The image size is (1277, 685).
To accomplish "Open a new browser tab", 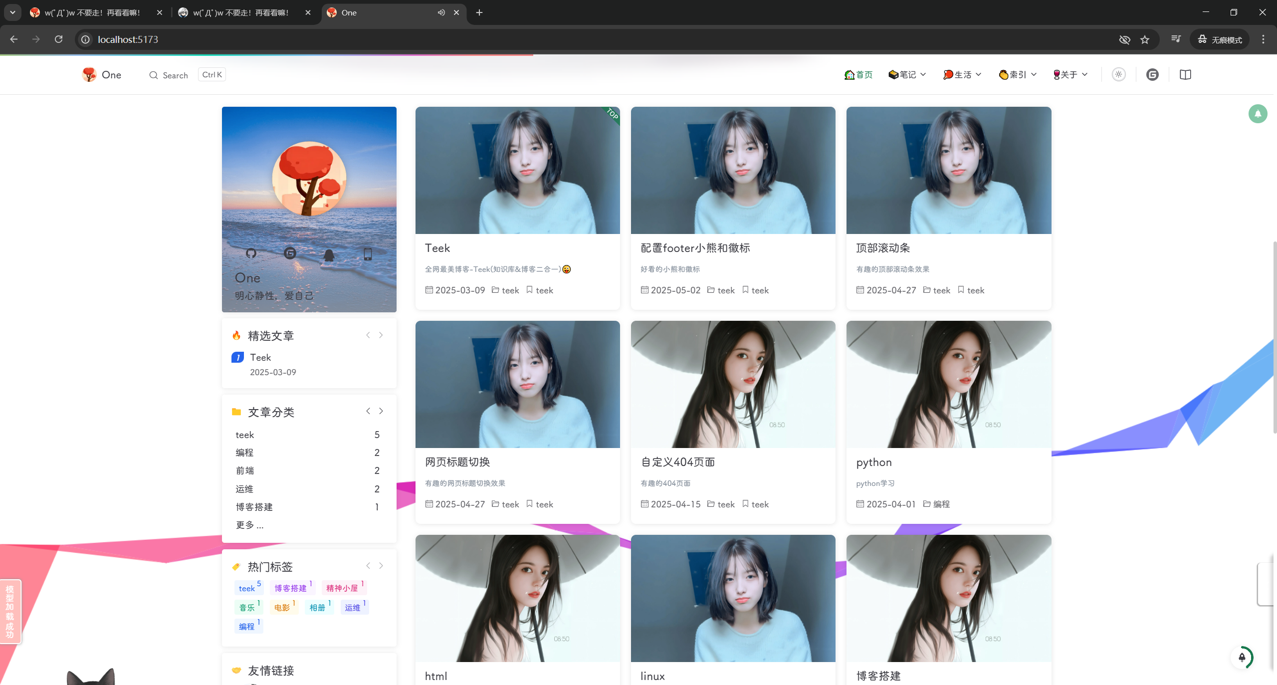I will [479, 12].
